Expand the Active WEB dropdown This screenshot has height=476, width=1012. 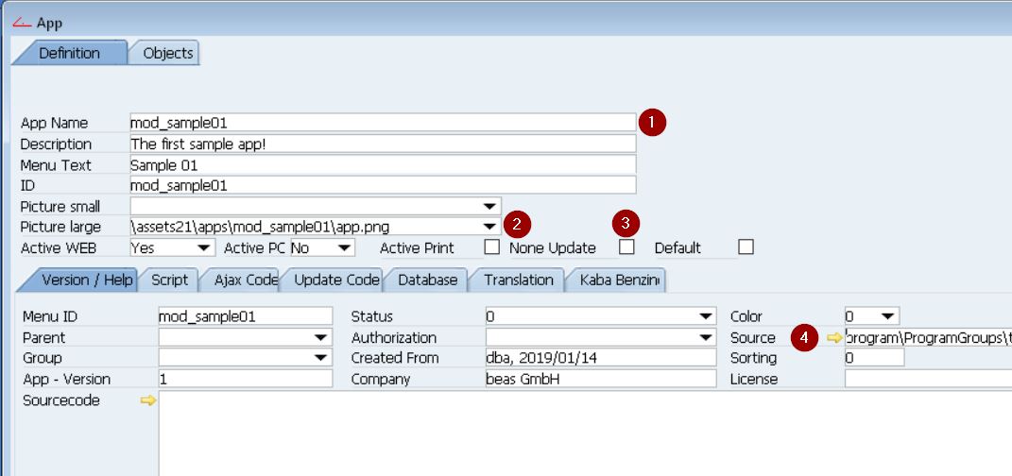pos(204,247)
